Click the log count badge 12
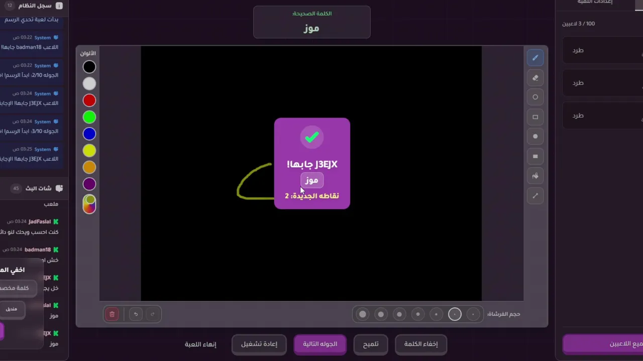 coord(10,6)
